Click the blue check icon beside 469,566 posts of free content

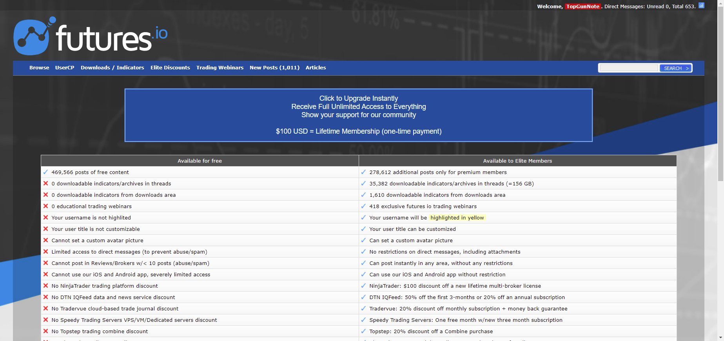point(45,172)
